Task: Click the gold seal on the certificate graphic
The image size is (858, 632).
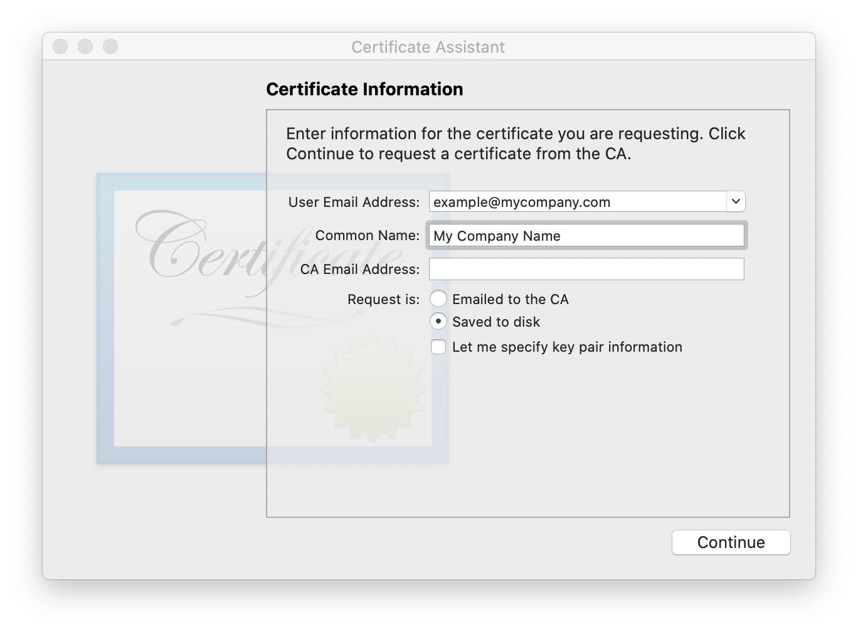Action: (x=373, y=389)
